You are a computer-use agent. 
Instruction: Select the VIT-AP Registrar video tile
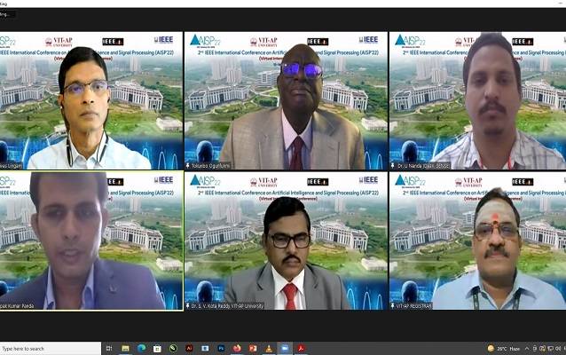click(476, 241)
